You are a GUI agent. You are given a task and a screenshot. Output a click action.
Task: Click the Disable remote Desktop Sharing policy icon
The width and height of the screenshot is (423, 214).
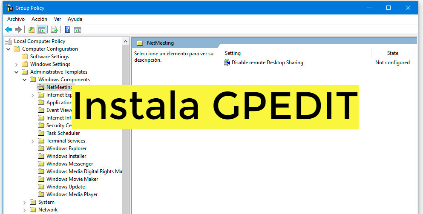click(227, 63)
